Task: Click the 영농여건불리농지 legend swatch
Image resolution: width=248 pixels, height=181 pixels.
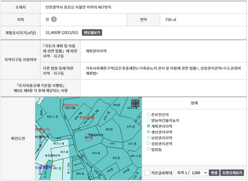Action: coord(148,120)
